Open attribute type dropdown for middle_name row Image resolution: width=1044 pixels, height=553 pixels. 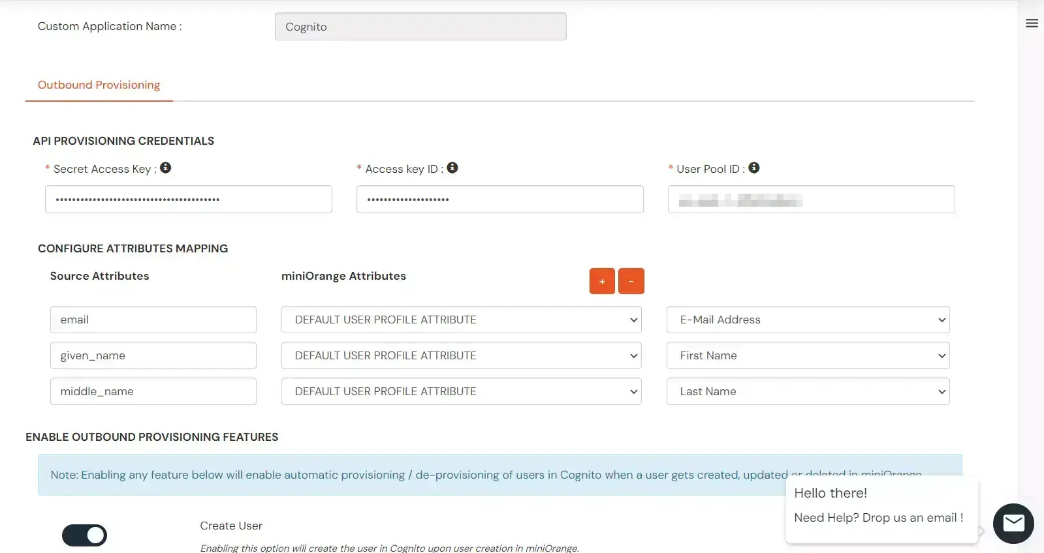tap(462, 391)
